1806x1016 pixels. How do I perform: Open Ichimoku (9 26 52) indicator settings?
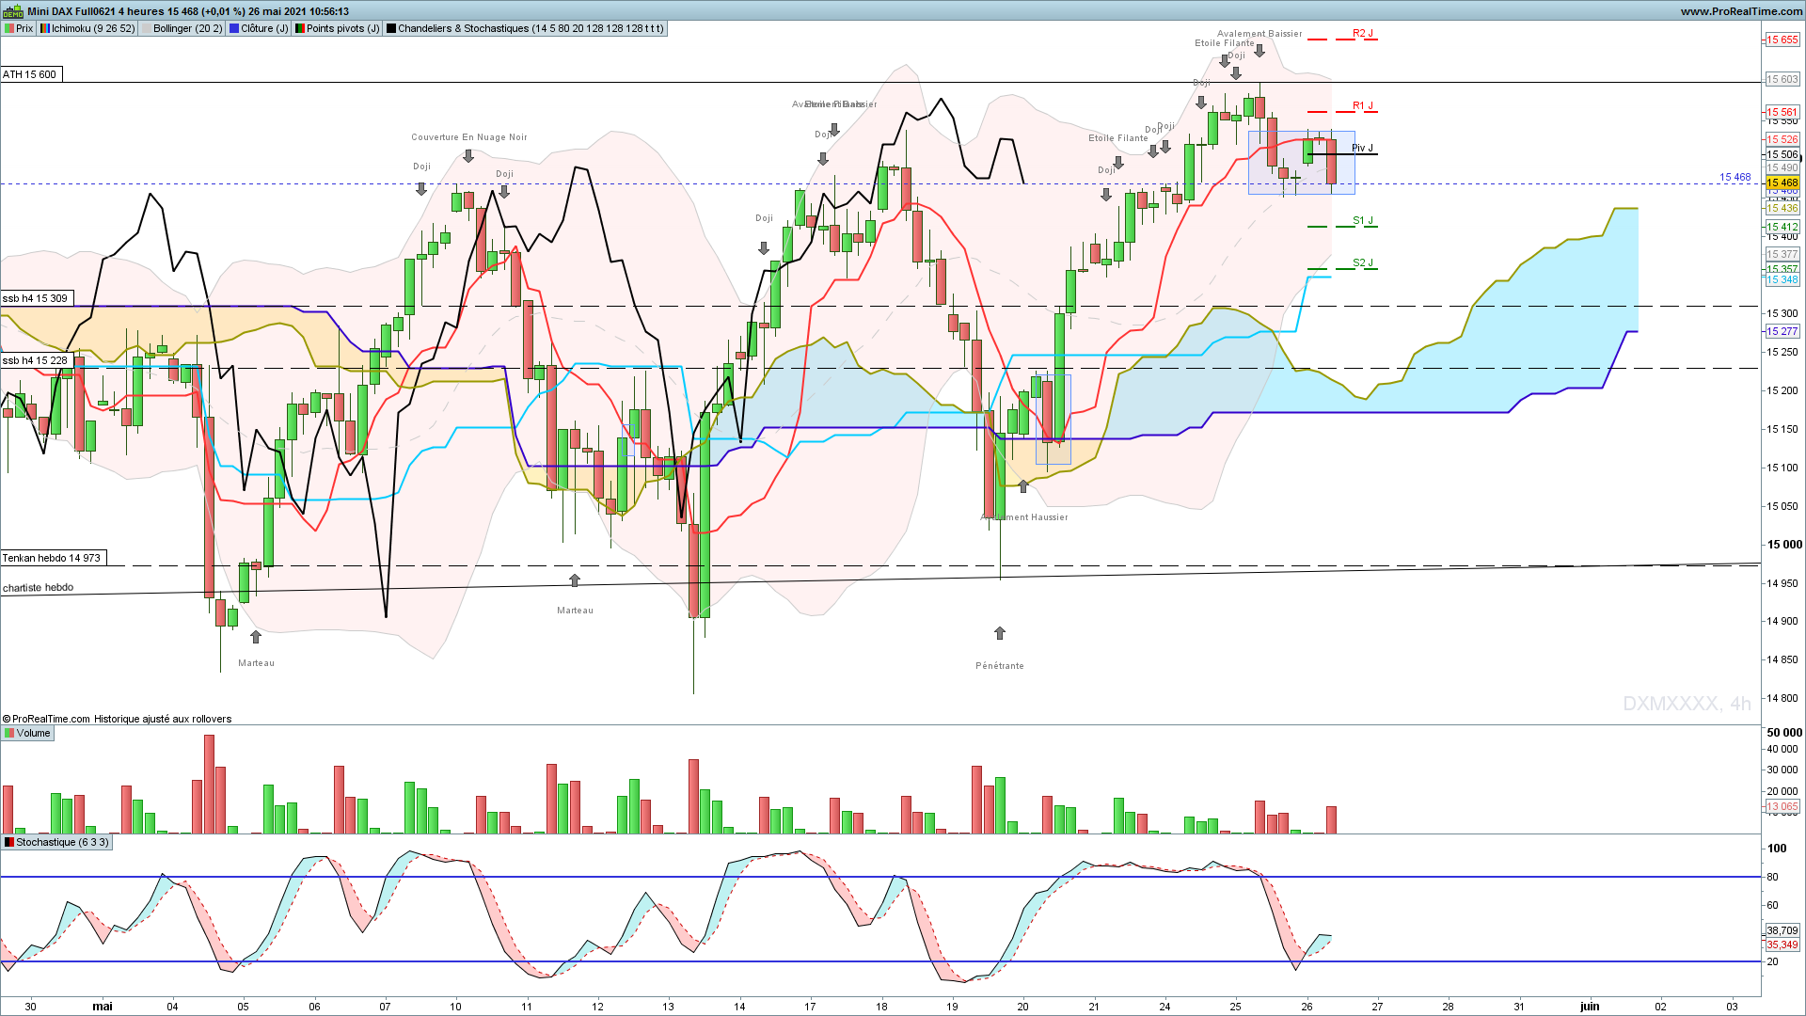pos(93,28)
